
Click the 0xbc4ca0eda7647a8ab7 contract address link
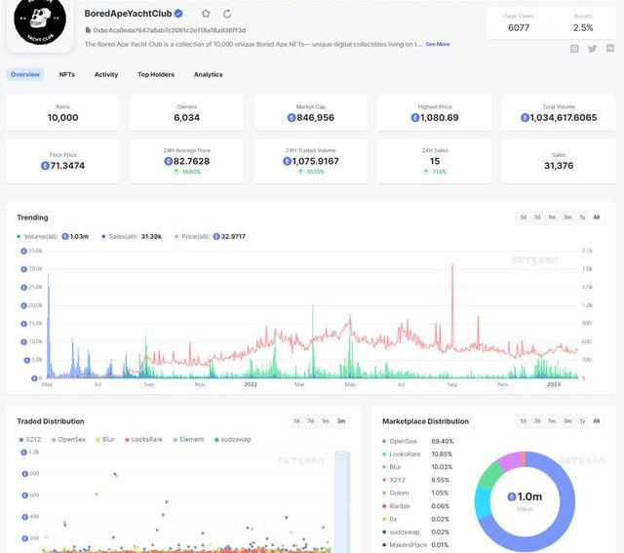coord(170,30)
